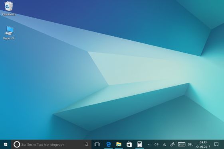Open the Action Center notifications icon
The image size is (224, 149).
[216, 145]
